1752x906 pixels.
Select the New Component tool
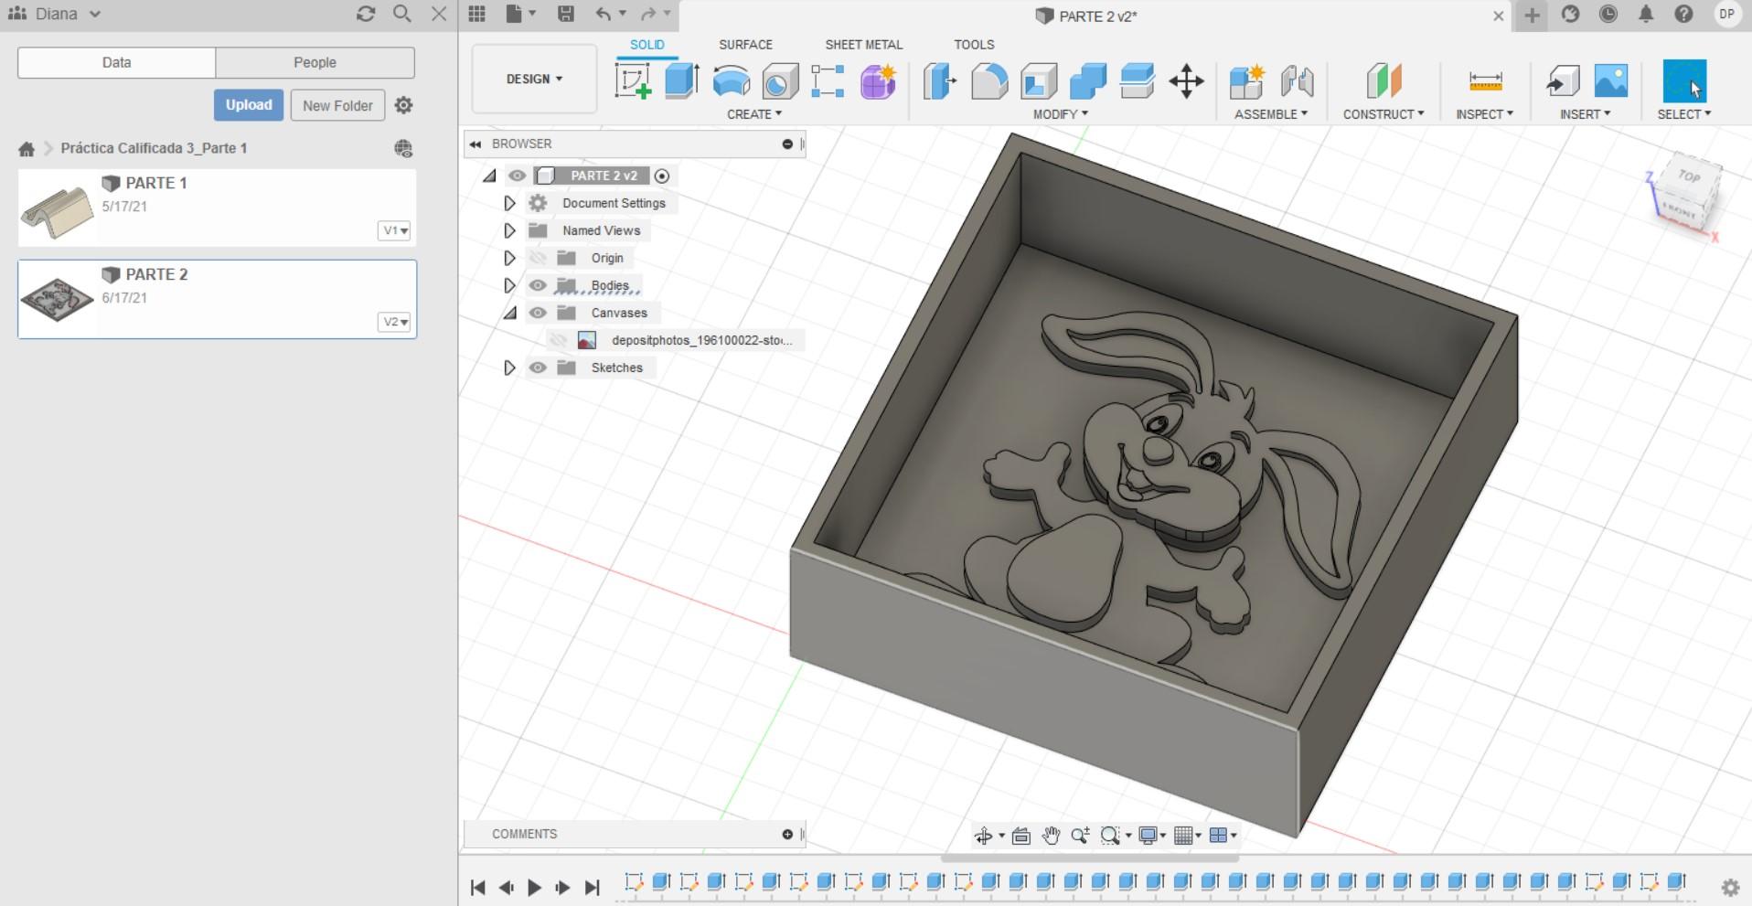(1246, 80)
